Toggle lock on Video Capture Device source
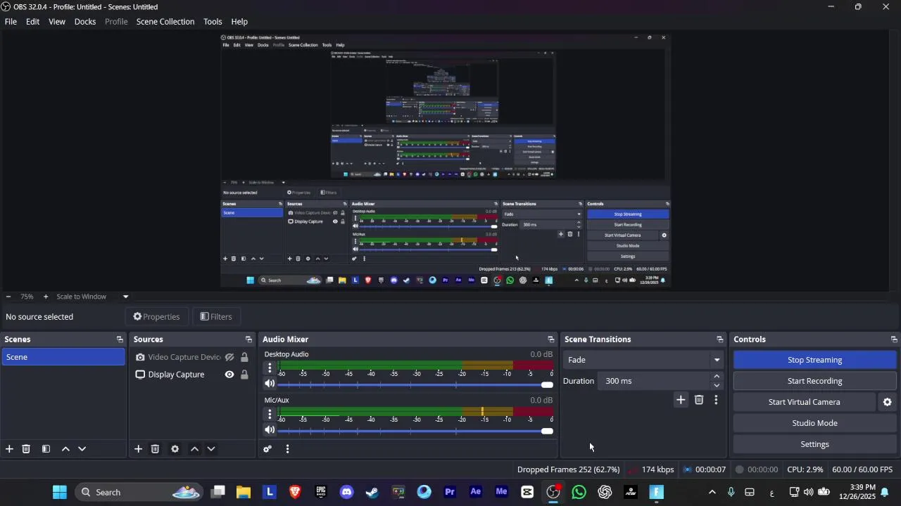 (244, 358)
